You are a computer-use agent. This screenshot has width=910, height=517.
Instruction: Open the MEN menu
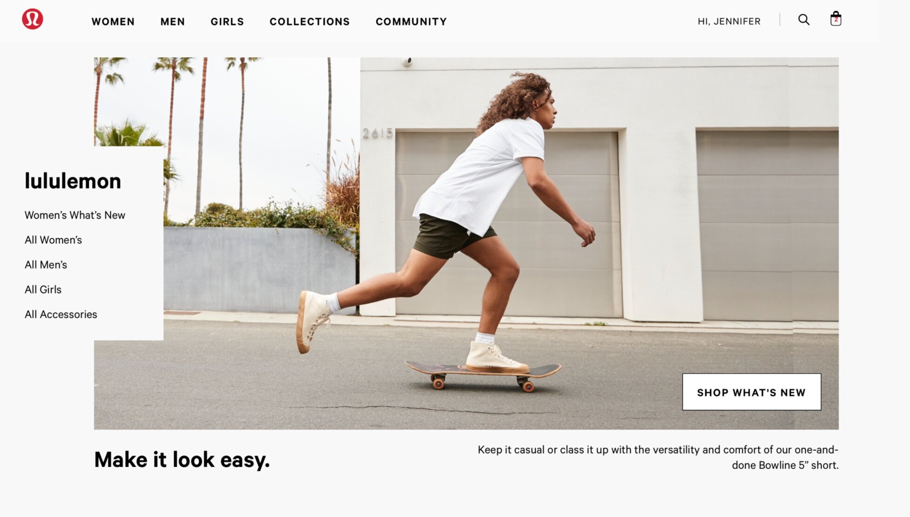pyautogui.click(x=173, y=21)
